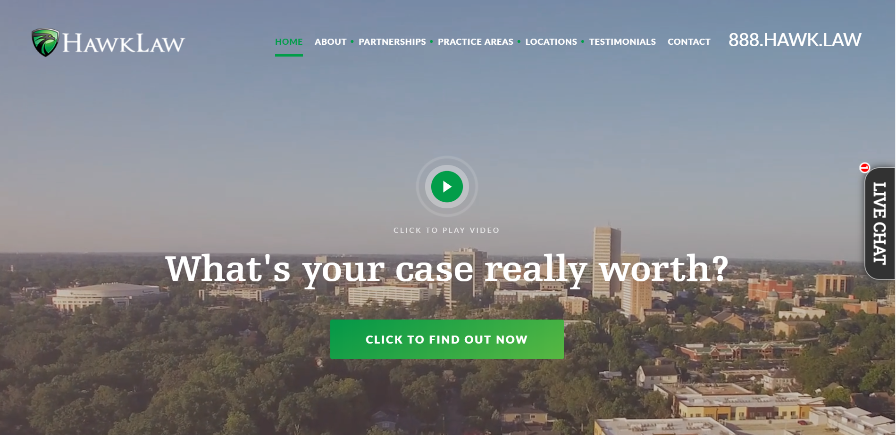Viewport: 896px width, 435px height.
Task: Call using the 888.HAWK.LAW phone link
Action: pyautogui.click(x=795, y=40)
